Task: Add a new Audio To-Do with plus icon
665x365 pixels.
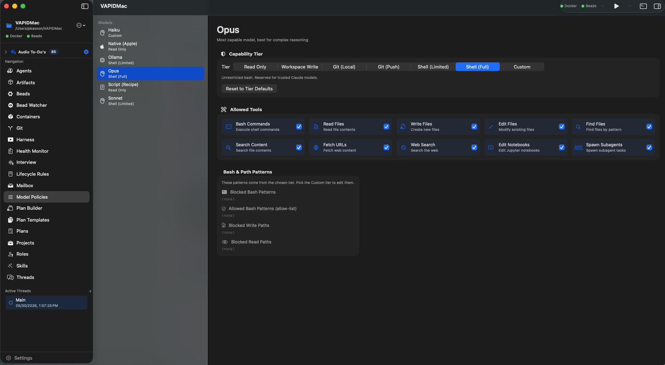Action: 86,52
